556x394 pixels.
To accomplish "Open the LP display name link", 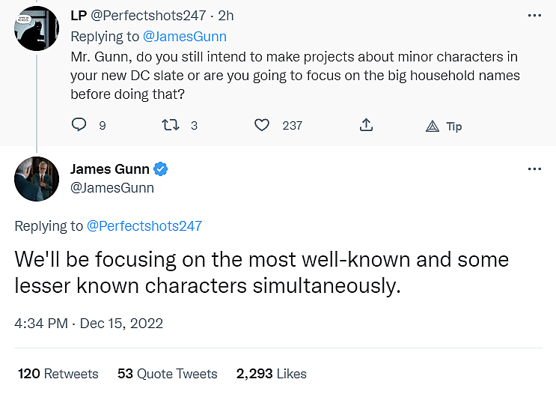I will click(x=79, y=15).
